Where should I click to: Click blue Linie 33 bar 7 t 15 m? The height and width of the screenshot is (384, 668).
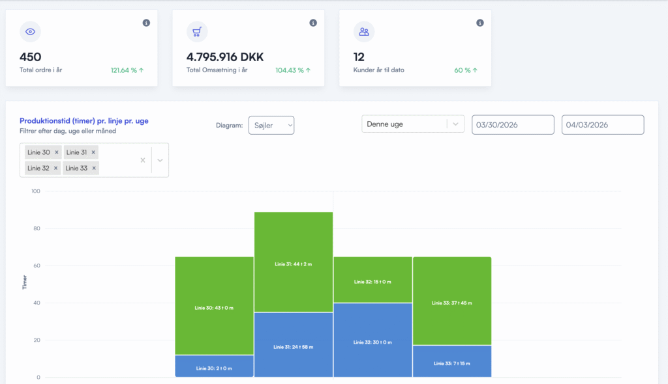click(x=451, y=361)
